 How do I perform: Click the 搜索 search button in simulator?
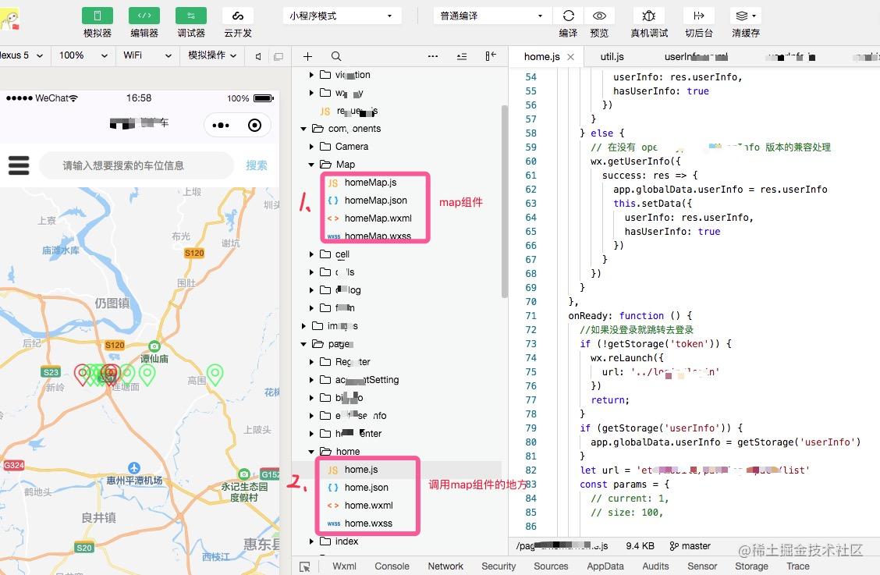click(x=257, y=165)
